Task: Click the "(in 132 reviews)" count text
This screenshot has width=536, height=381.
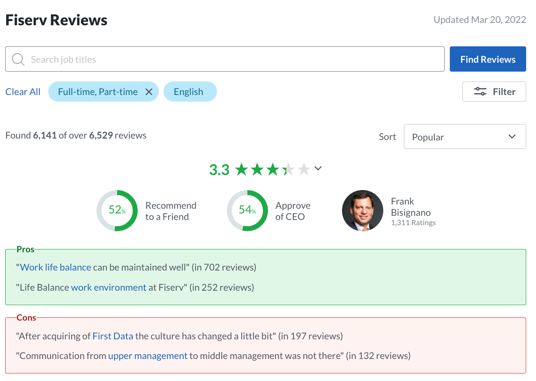Action: pyautogui.click(x=379, y=356)
